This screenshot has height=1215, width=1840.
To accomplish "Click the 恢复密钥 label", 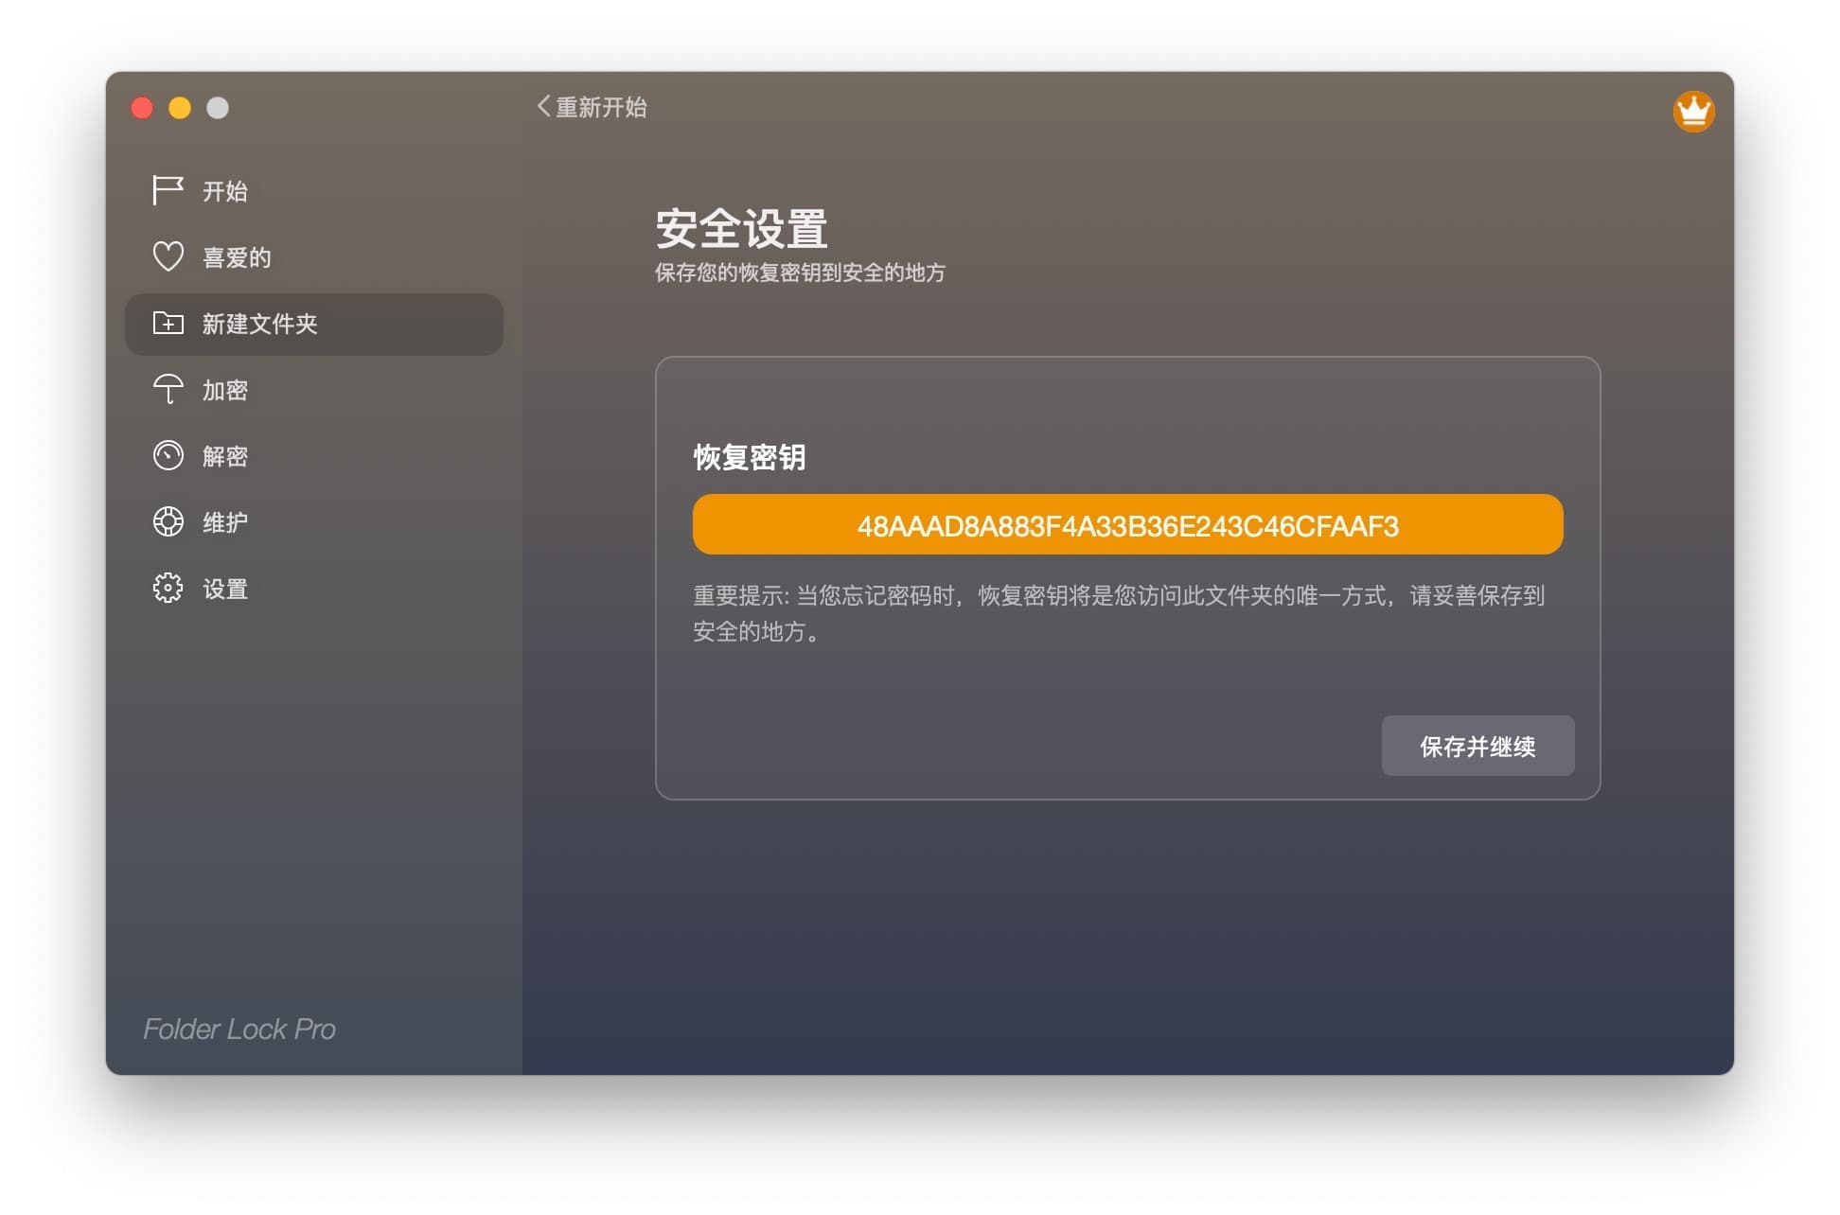I will (750, 457).
